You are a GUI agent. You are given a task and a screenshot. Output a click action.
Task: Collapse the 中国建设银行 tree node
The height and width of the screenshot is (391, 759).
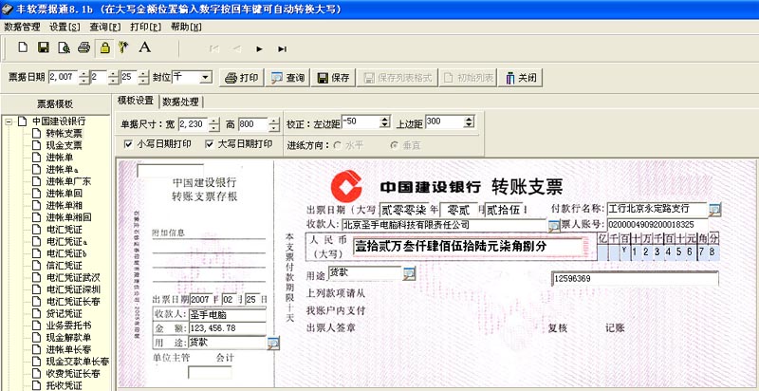click(9, 121)
